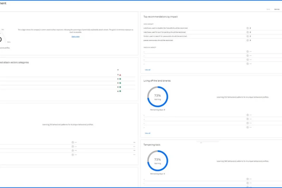Screen dimensions: 282x188
Task: Click first medium impact row icon
Action: 247,51
